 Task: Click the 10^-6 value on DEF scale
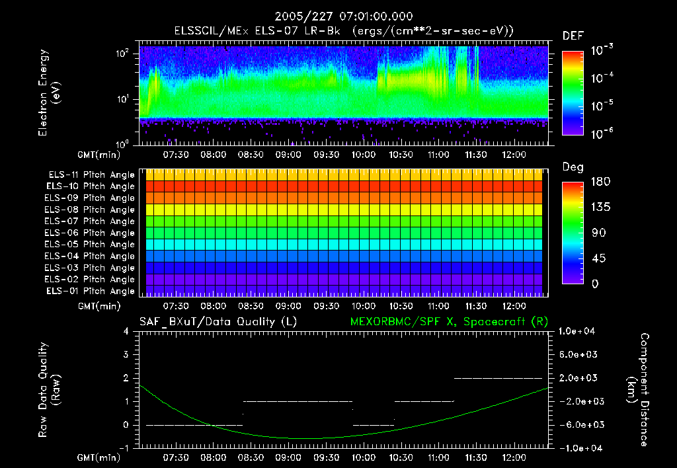click(602, 134)
